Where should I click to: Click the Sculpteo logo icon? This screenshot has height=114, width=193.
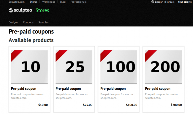[11, 10]
